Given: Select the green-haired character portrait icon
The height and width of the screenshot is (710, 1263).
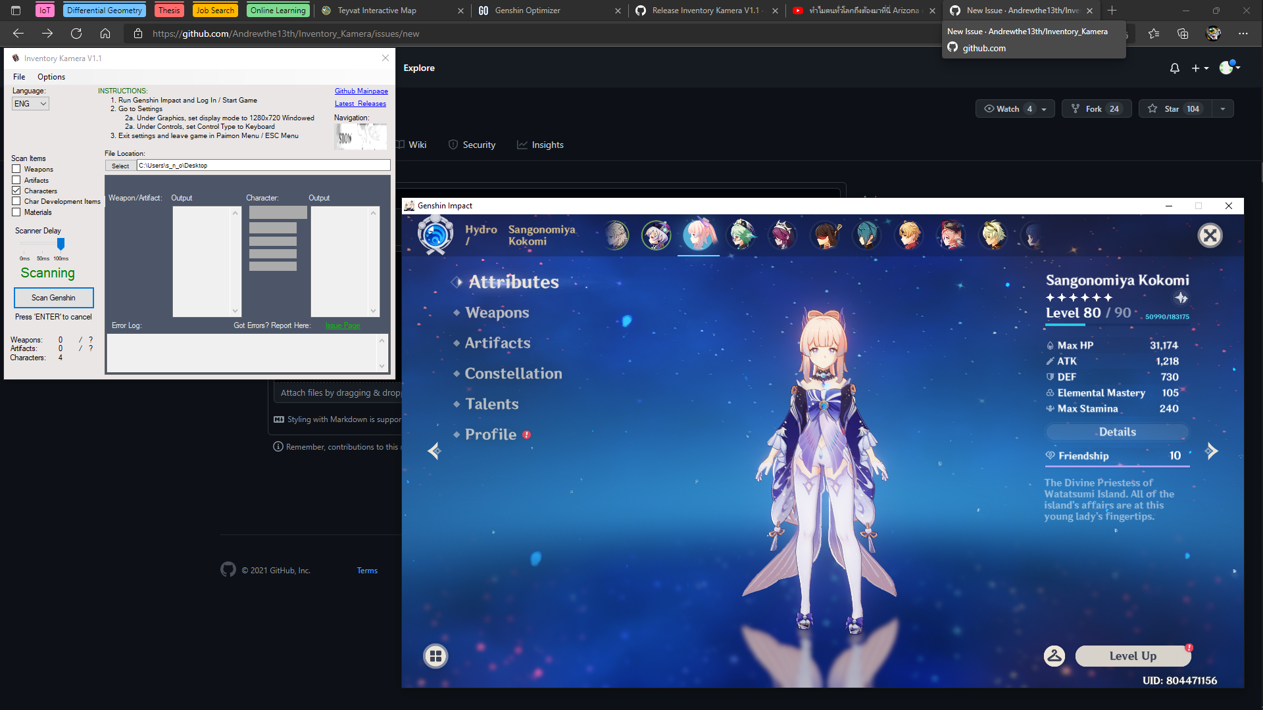Looking at the screenshot, I should click(742, 235).
